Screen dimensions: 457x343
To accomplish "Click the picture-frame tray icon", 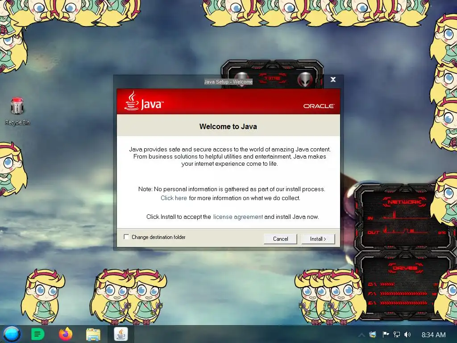I will [373, 335].
